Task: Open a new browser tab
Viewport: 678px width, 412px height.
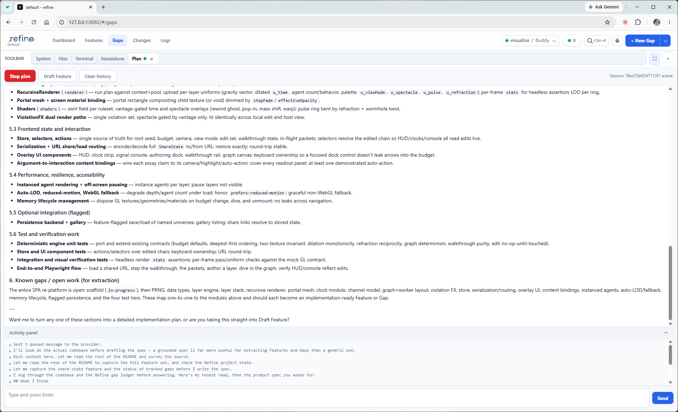Action: click(x=103, y=7)
